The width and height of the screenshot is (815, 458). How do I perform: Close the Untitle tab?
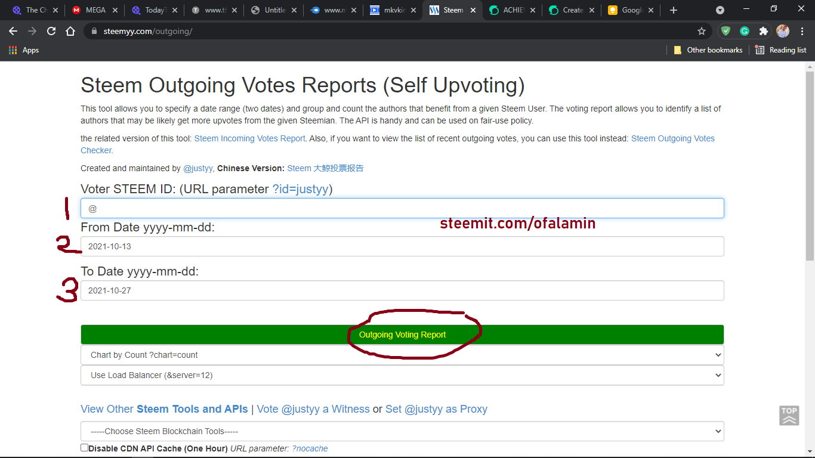294,10
